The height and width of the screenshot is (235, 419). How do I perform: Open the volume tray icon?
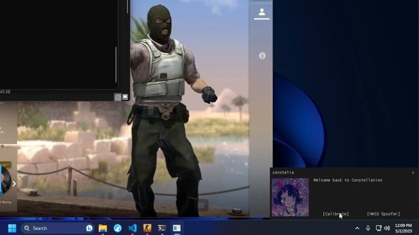point(387,228)
